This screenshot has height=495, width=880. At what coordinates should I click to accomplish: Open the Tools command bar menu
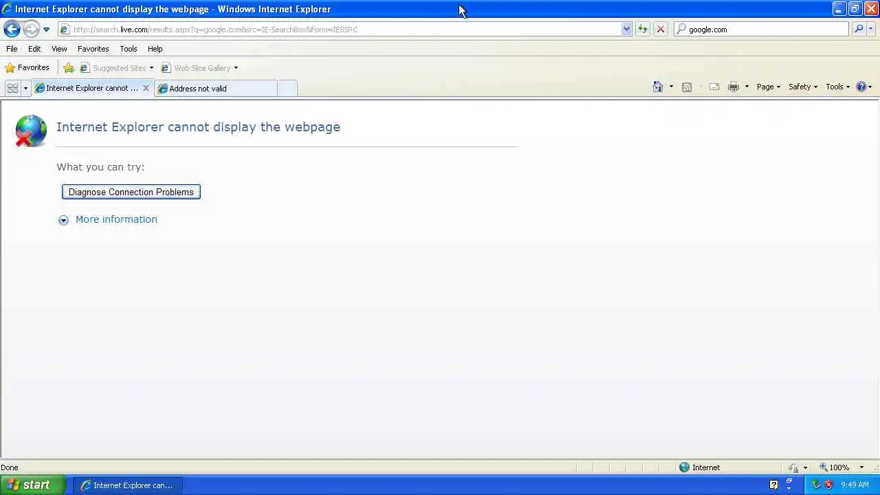tap(838, 87)
